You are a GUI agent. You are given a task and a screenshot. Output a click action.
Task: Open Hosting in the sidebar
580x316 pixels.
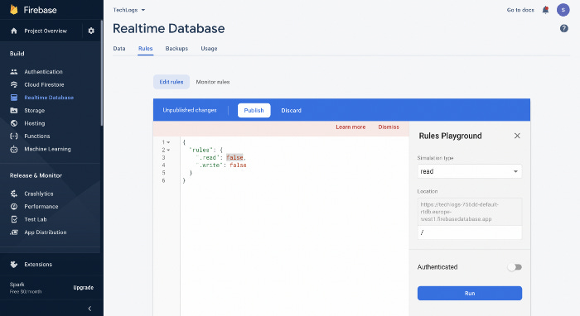(x=35, y=123)
